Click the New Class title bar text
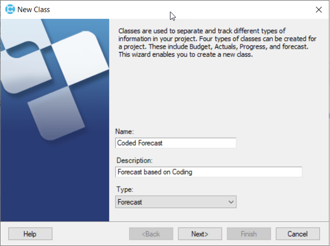 tap(35, 9)
